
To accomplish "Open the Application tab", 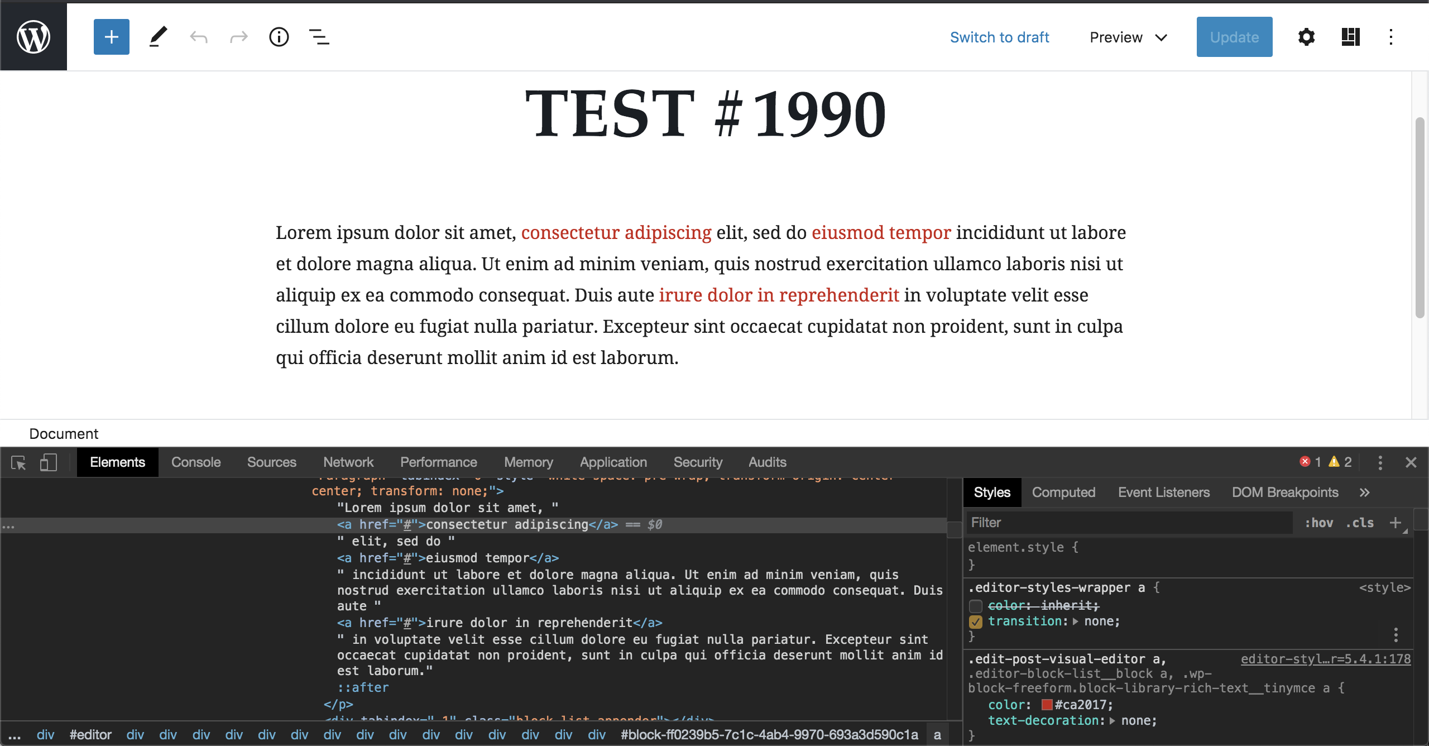I will point(613,462).
